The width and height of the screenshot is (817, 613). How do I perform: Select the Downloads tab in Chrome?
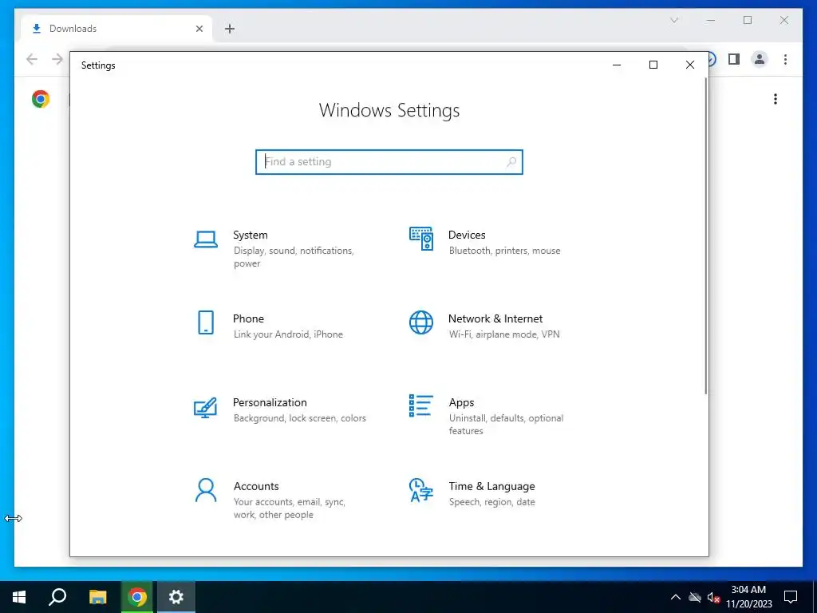[116, 29]
